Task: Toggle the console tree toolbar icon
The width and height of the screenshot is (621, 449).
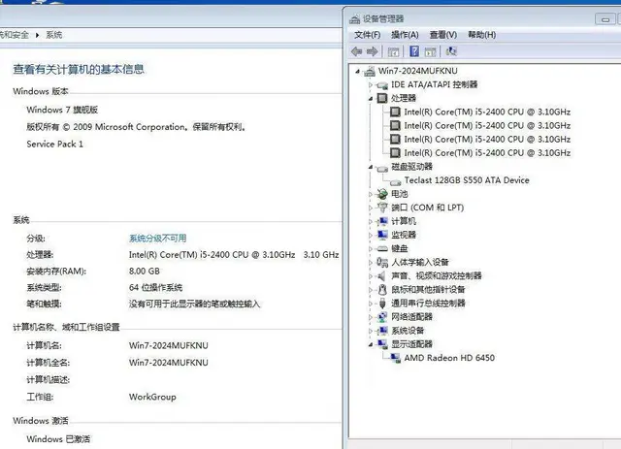Action: pos(393,51)
